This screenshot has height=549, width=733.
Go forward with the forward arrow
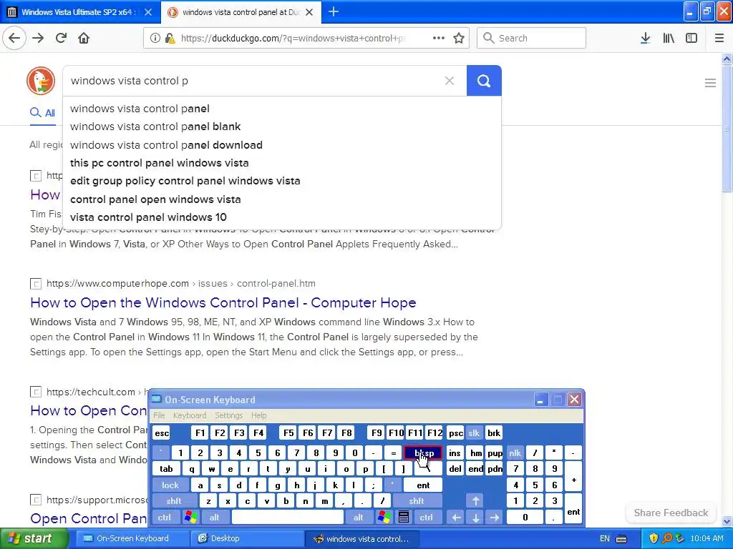pos(38,38)
